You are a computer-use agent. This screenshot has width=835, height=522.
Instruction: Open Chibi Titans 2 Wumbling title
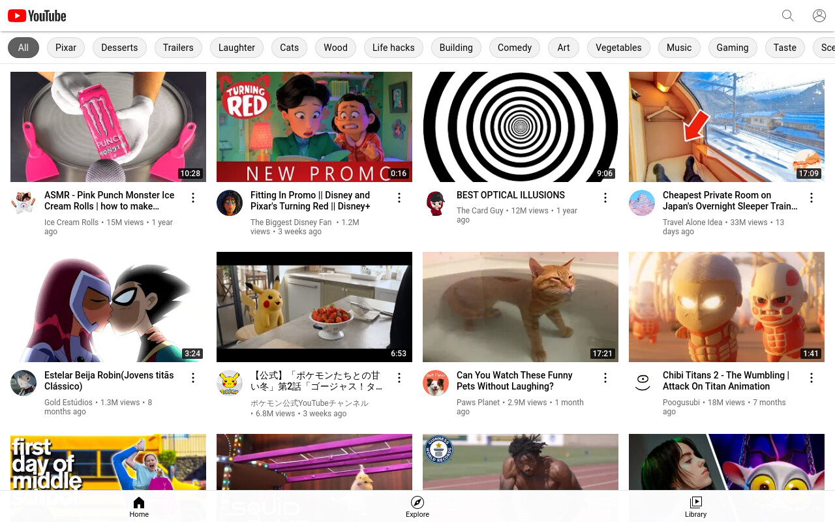(726, 380)
